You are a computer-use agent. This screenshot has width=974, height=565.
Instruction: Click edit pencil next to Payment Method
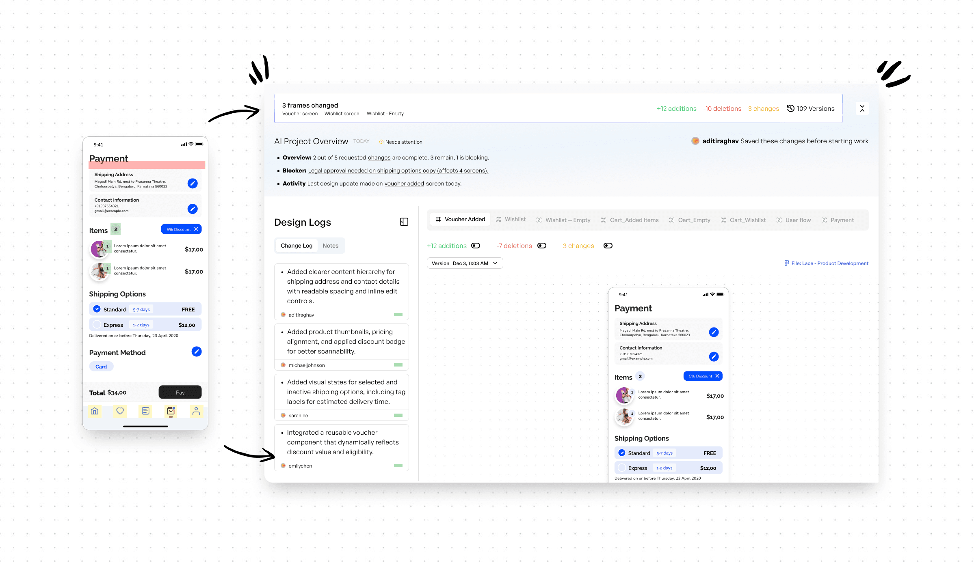click(196, 352)
